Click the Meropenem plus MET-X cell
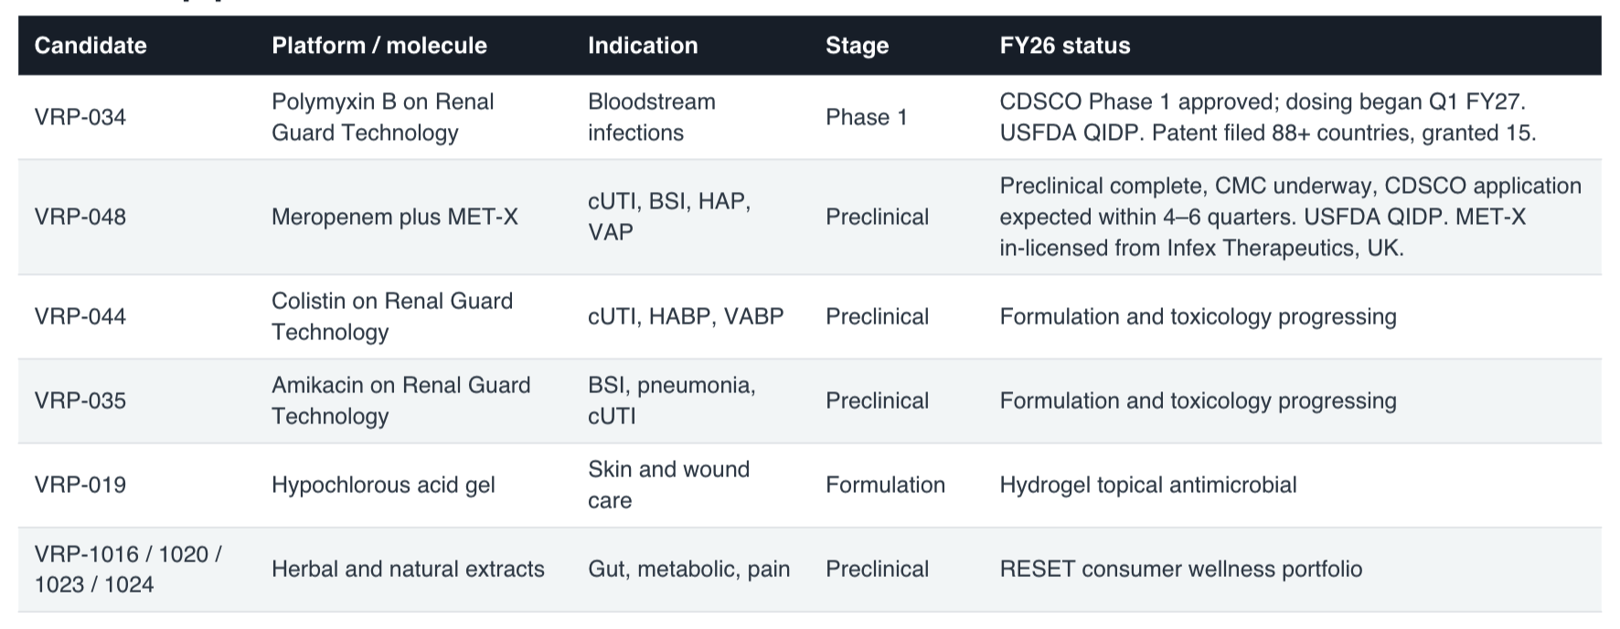This screenshot has width=1620, height=629. 395,217
